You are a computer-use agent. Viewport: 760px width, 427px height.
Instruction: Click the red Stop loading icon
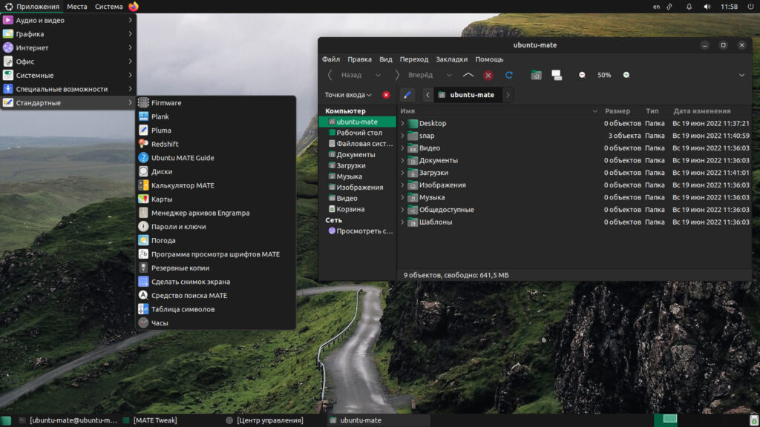click(x=488, y=75)
